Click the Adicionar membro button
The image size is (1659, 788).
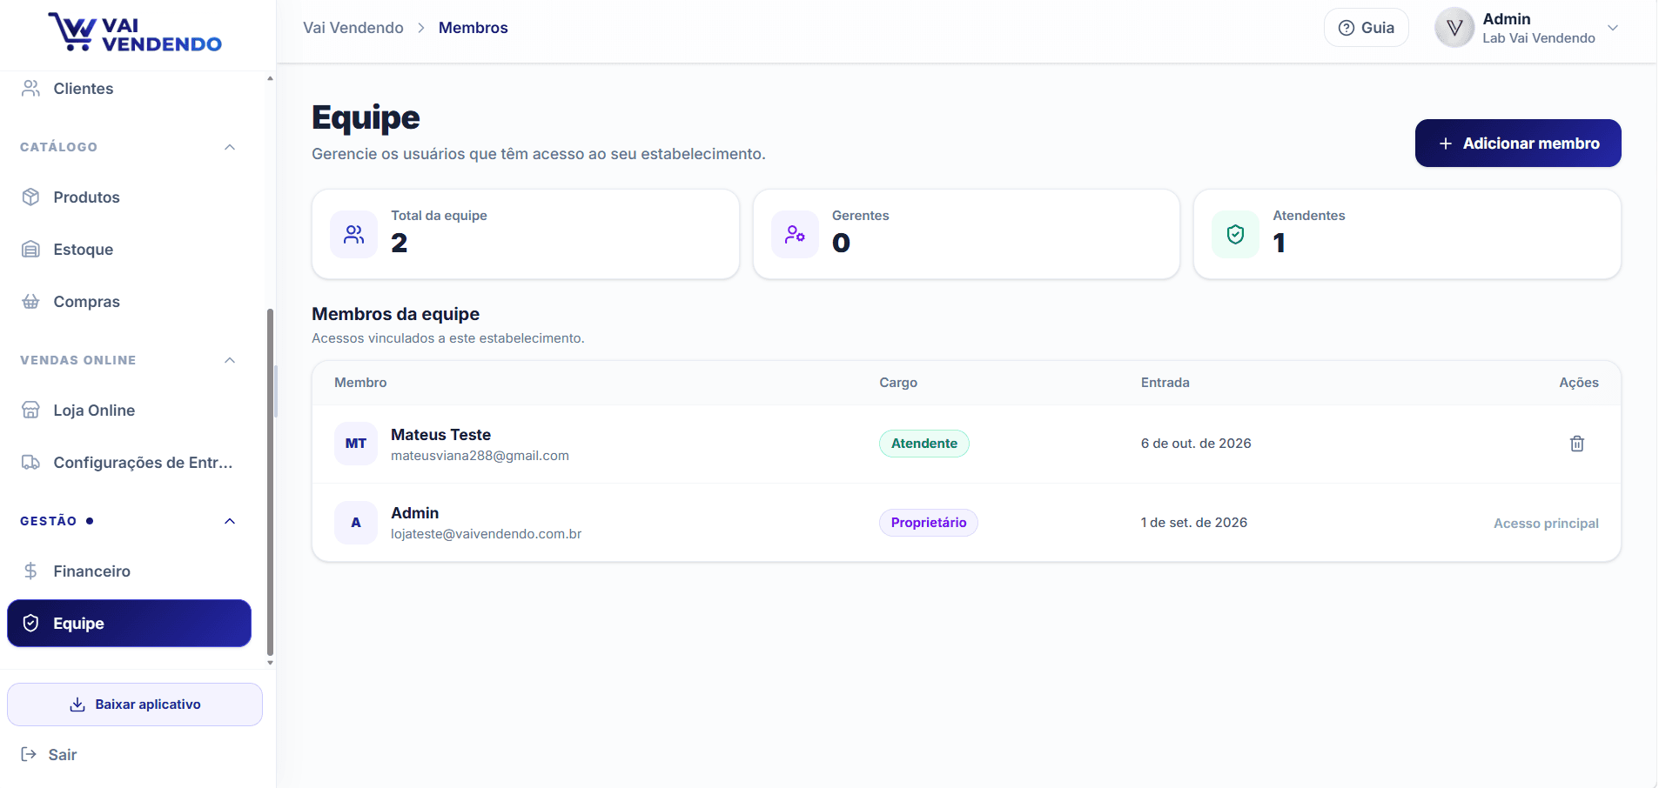(1517, 143)
